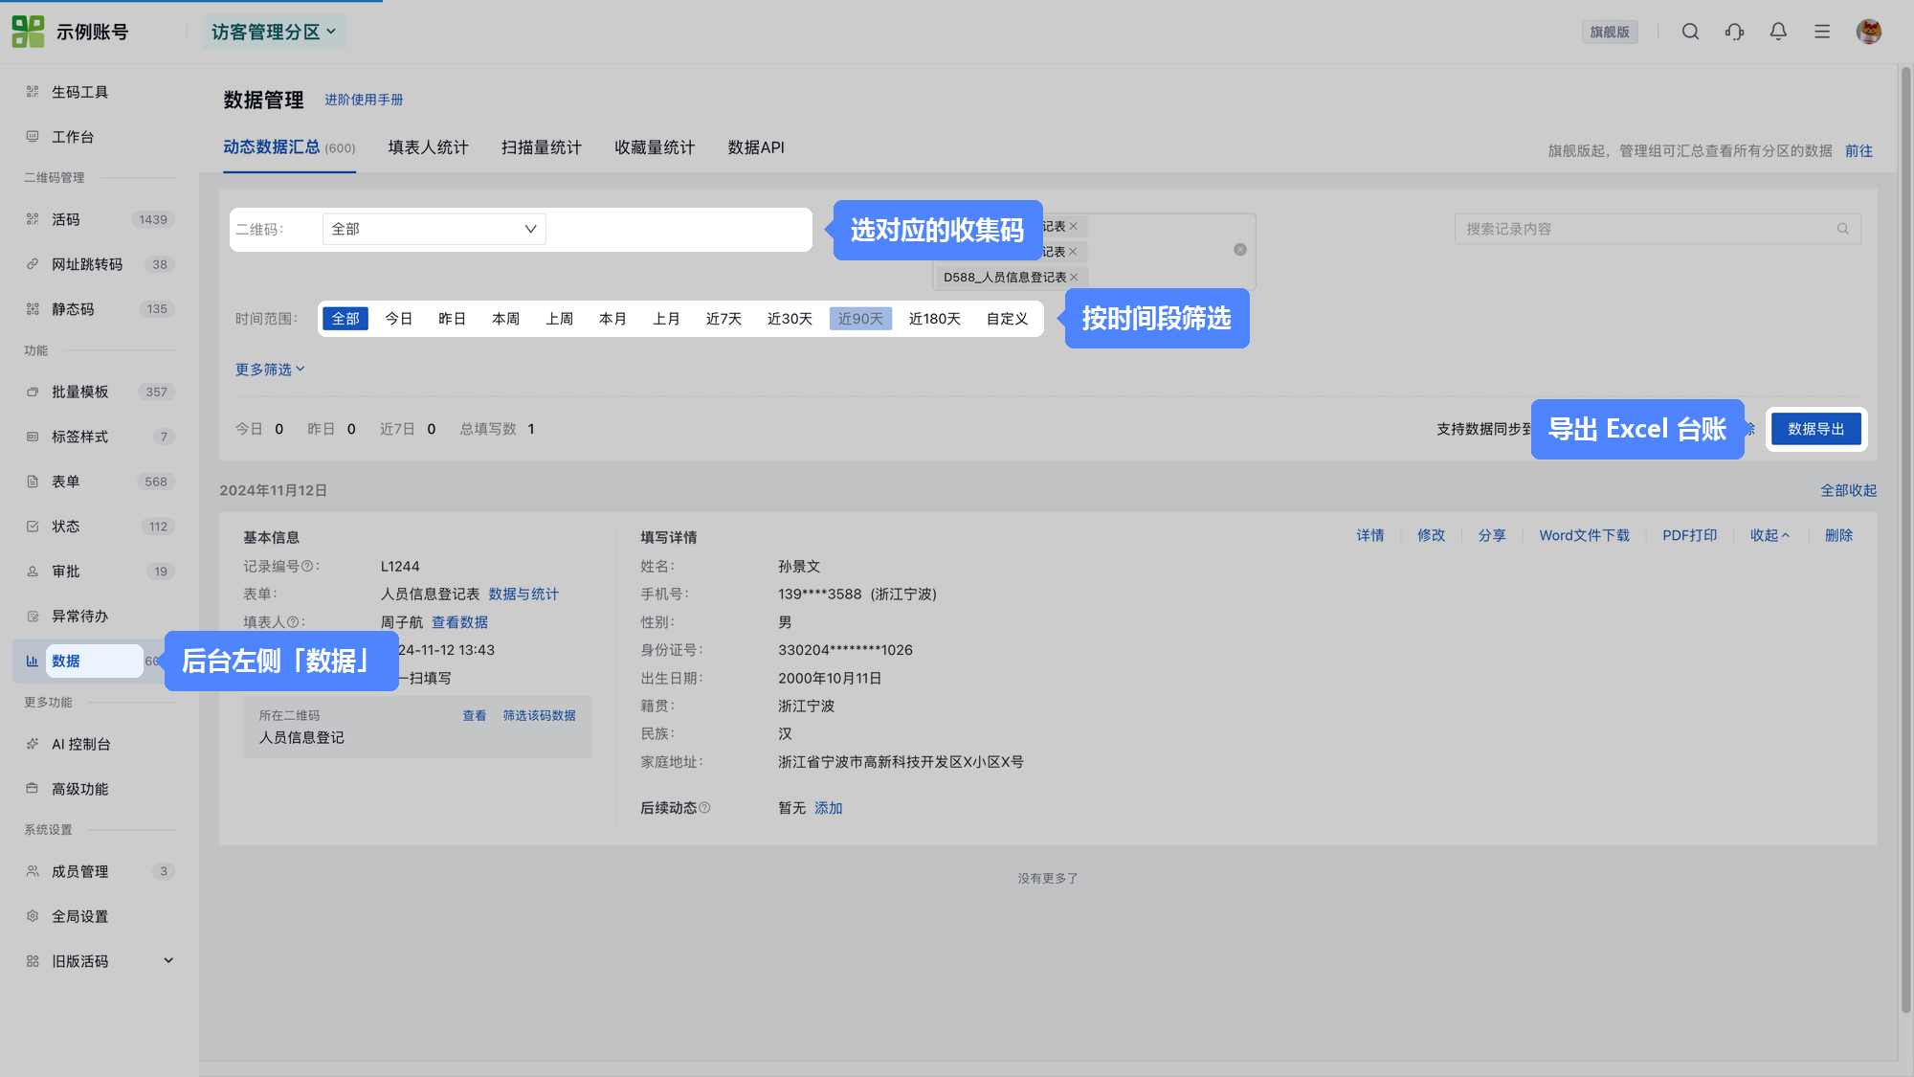Switch to 数据API tab
This screenshot has width=1914, height=1077.
click(756, 147)
